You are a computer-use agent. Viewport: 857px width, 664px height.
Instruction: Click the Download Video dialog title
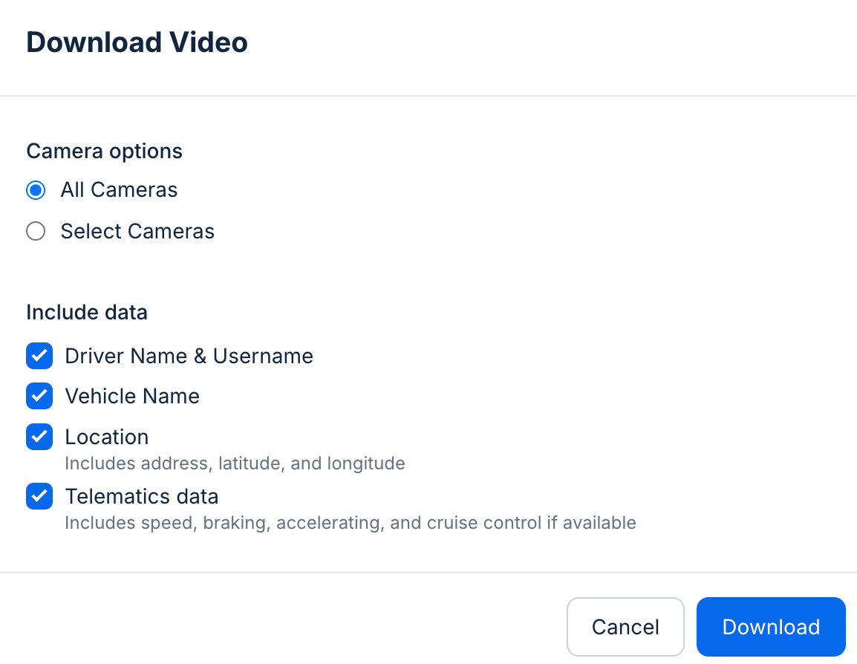tap(137, 42)
